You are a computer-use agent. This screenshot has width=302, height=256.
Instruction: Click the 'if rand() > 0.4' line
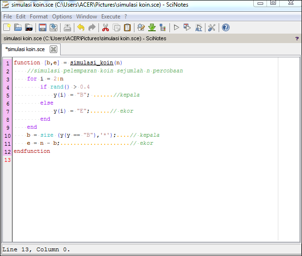tap(65, 87)
